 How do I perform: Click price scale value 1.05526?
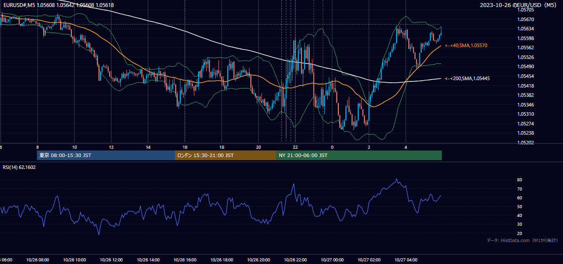[x=525, y=57]
